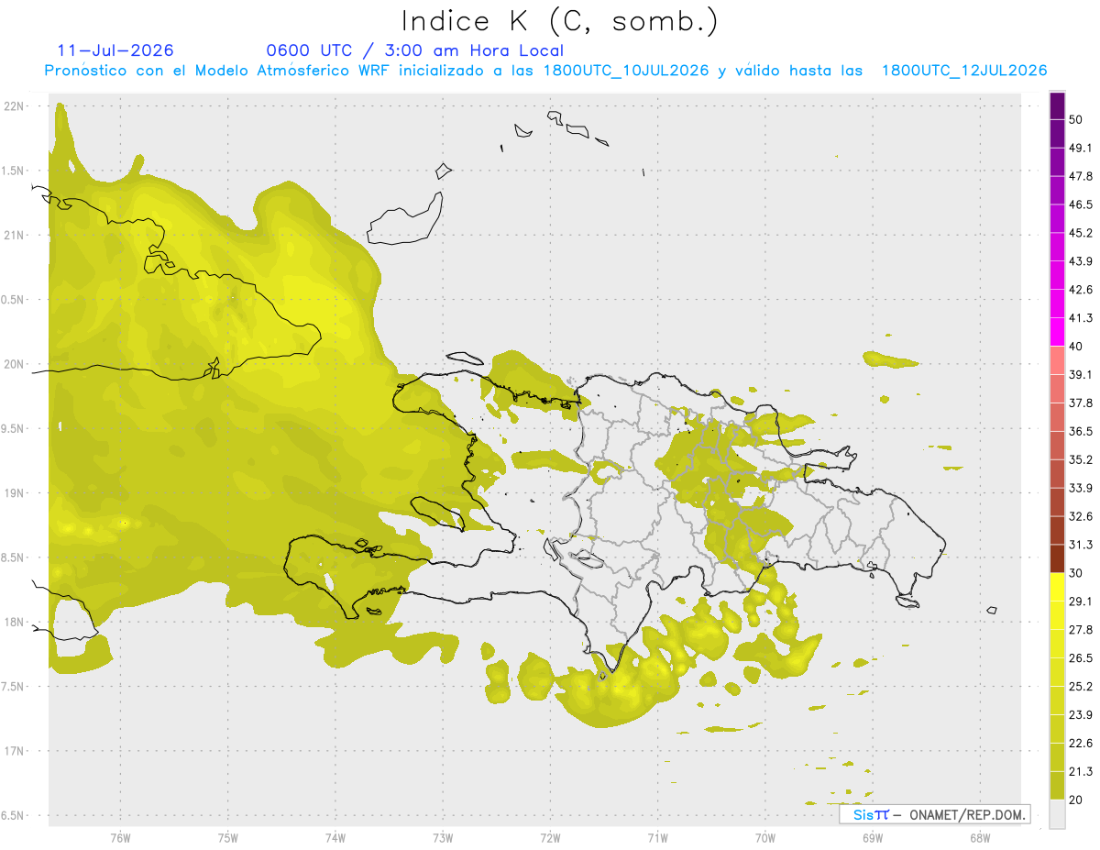The image size is (1100, 850).
Task: Click the "46.5" color scale value
Action: point(1081,204)
